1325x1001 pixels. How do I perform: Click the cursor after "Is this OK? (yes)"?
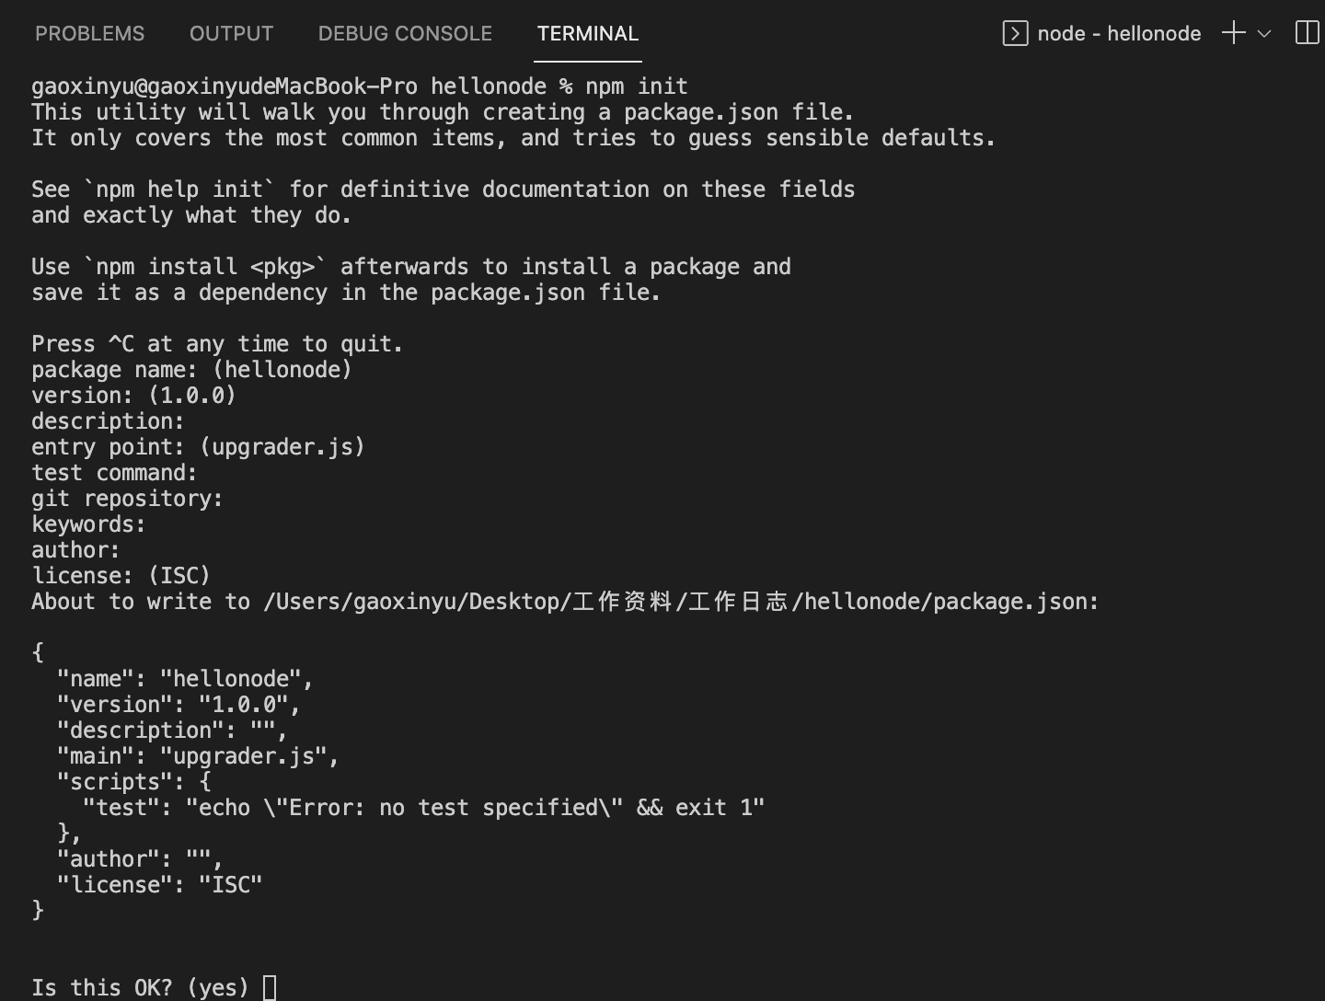point(270,988)
